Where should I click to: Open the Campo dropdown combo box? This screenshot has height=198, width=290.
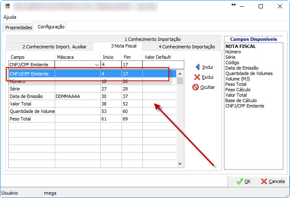coord(97,65)
